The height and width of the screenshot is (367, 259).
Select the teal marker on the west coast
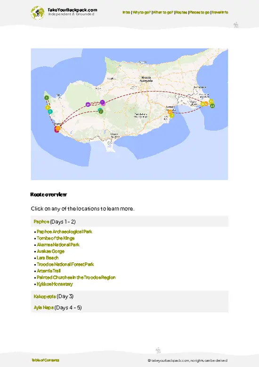click(50, 111)
